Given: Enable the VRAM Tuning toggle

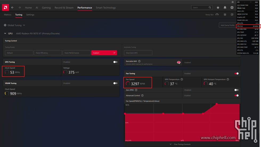Looking at the screenshot, I should tap(115, 83).
